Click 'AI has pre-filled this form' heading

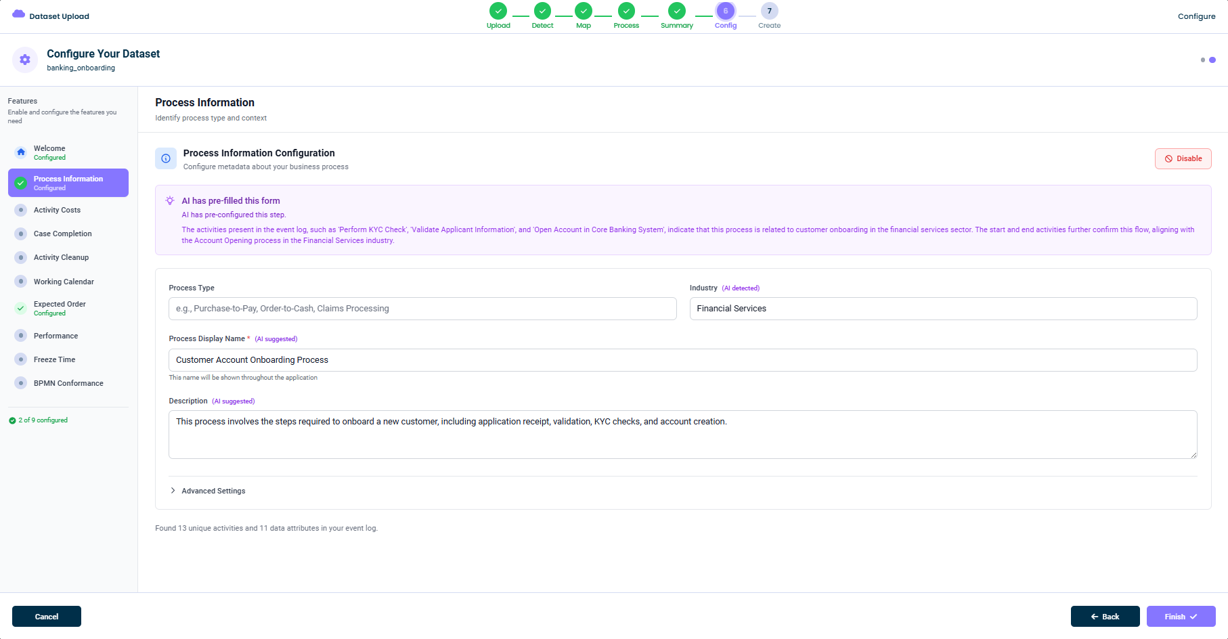[231, 200]
